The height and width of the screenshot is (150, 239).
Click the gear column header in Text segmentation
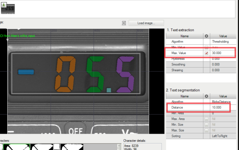coord(206,96)
